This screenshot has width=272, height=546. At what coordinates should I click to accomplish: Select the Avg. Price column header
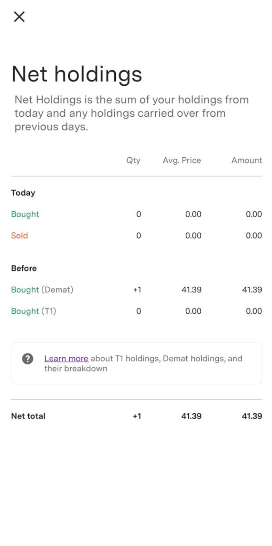(182, 160)
